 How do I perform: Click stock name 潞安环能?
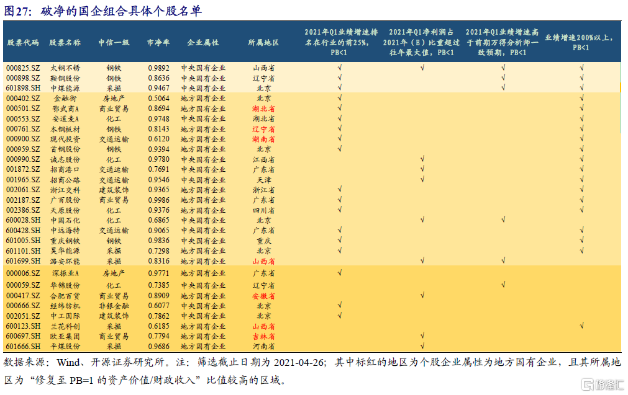(x=65, y=261)
